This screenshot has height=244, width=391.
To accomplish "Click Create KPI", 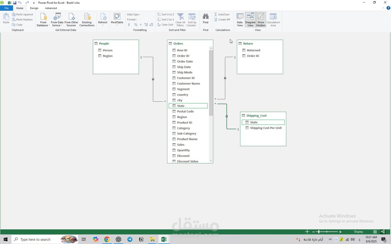I will coord(222,20).
